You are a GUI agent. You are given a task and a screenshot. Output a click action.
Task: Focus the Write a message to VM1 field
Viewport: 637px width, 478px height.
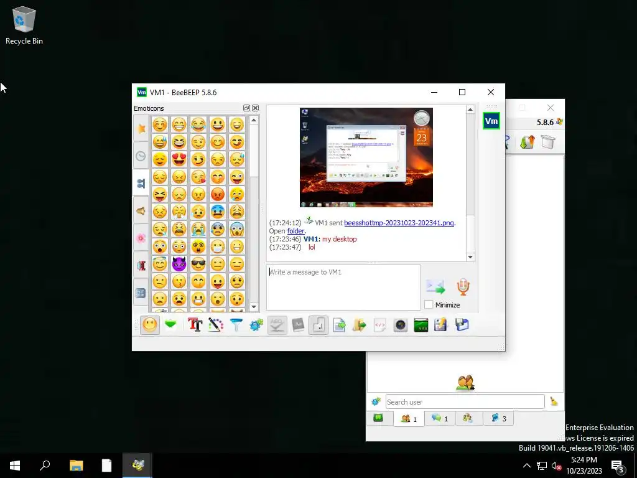coord(343,288)
